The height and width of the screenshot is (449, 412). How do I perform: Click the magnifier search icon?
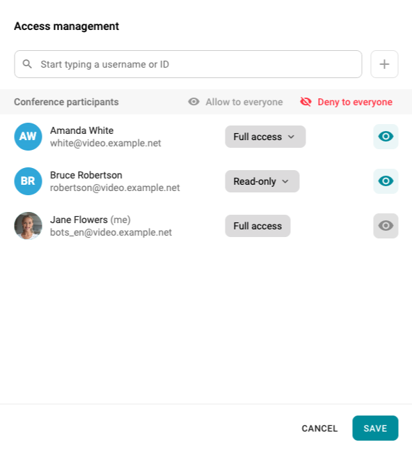(x=27, y=64)
